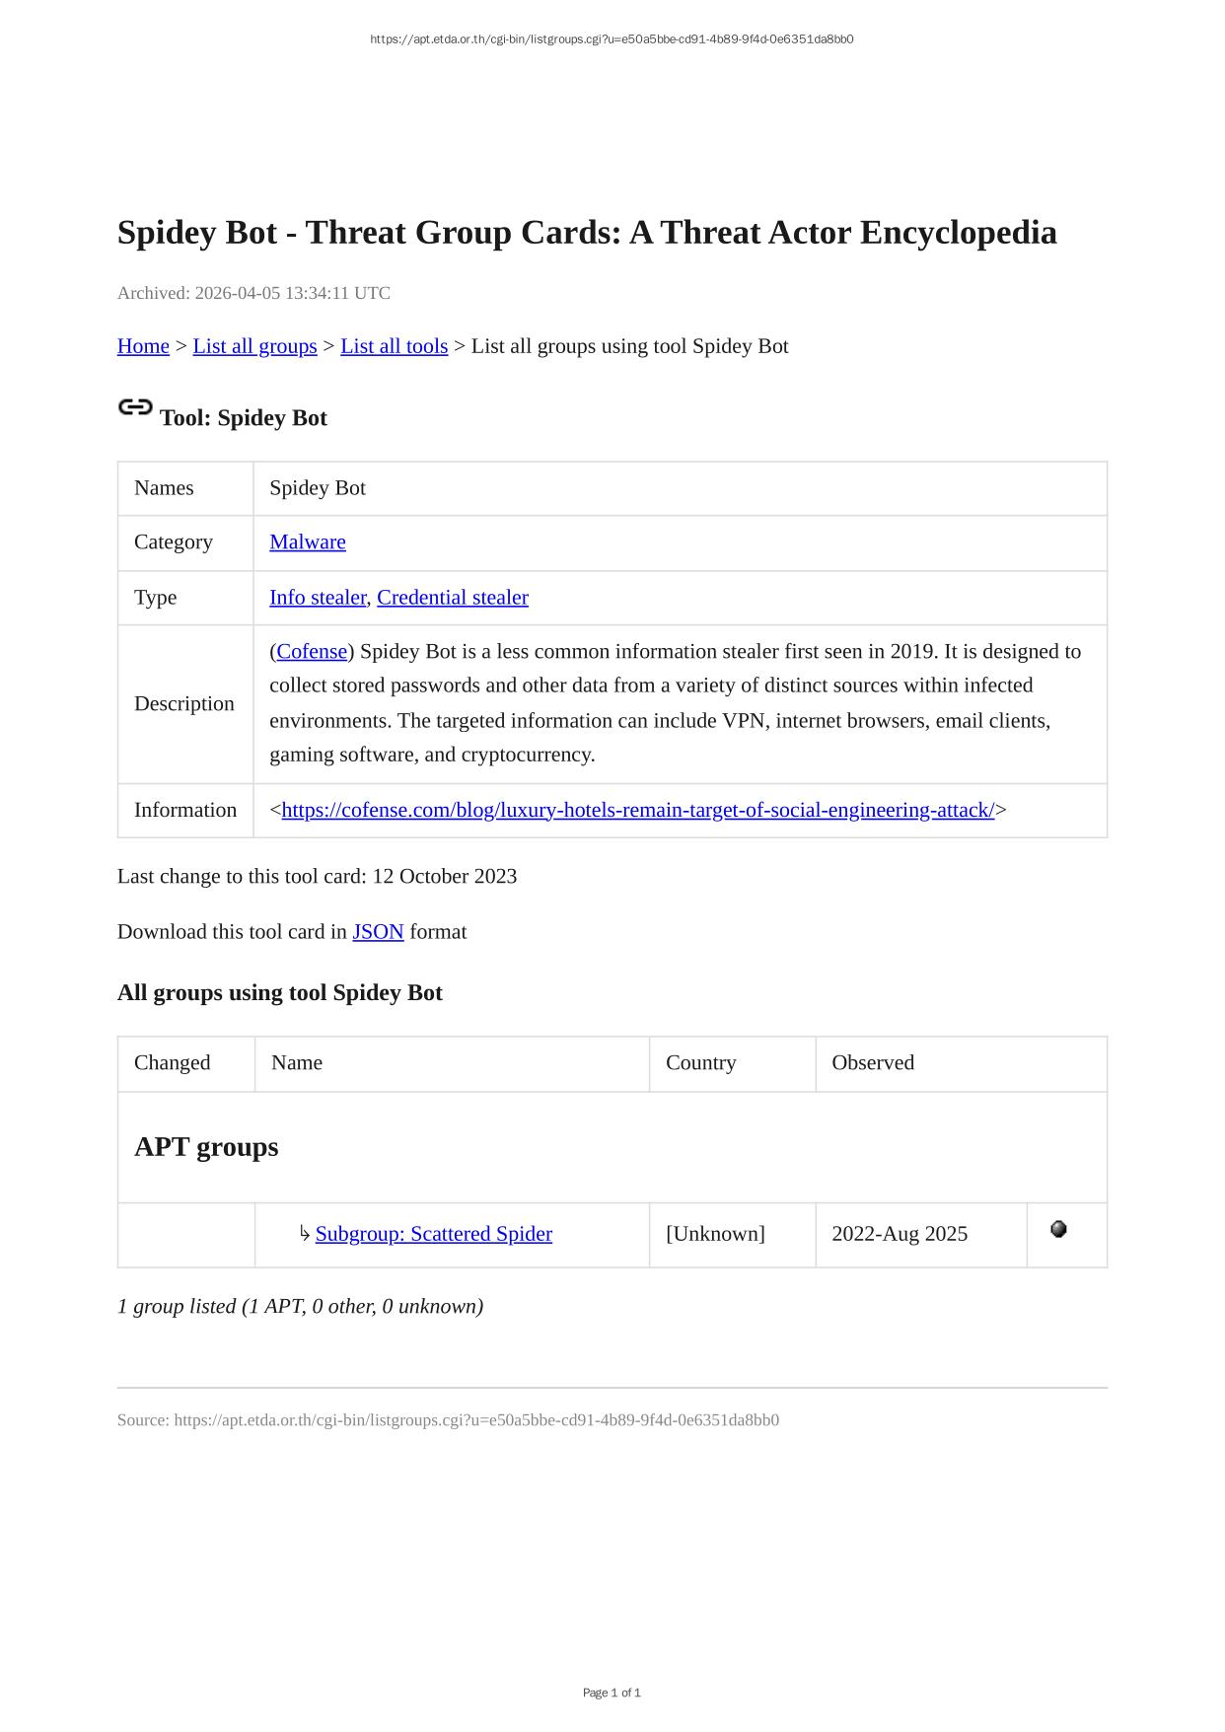Click the dark sphere icon in Scattered Spider row
This screenshot has height=1732, width=1225.
pyautogui.click(x=1058, y=1229)
